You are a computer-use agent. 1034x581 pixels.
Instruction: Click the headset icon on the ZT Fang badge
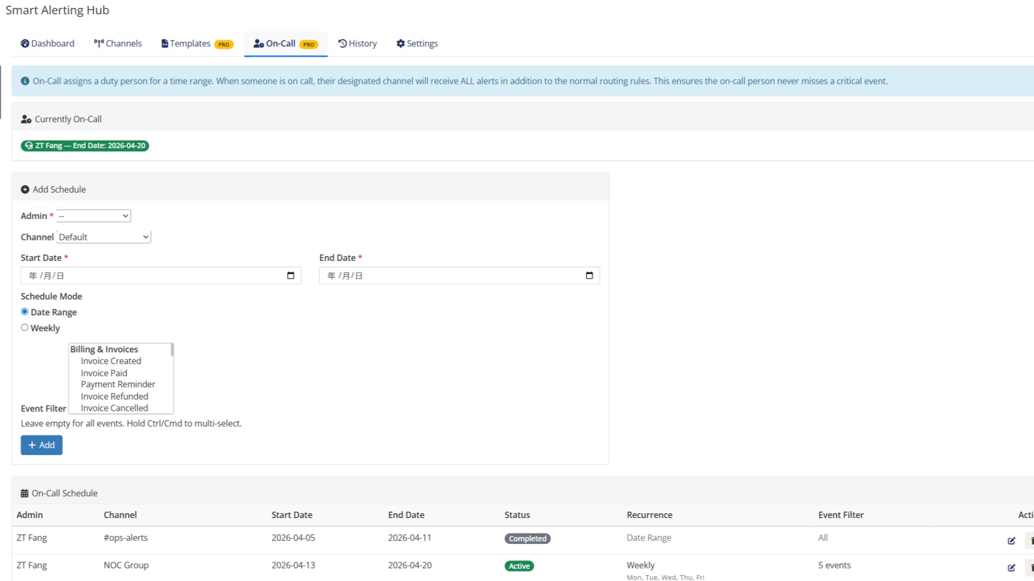29,145
